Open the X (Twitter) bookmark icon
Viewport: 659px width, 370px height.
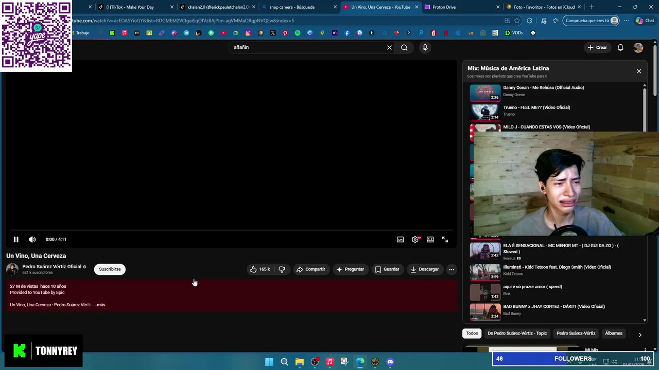click(273, 33)
